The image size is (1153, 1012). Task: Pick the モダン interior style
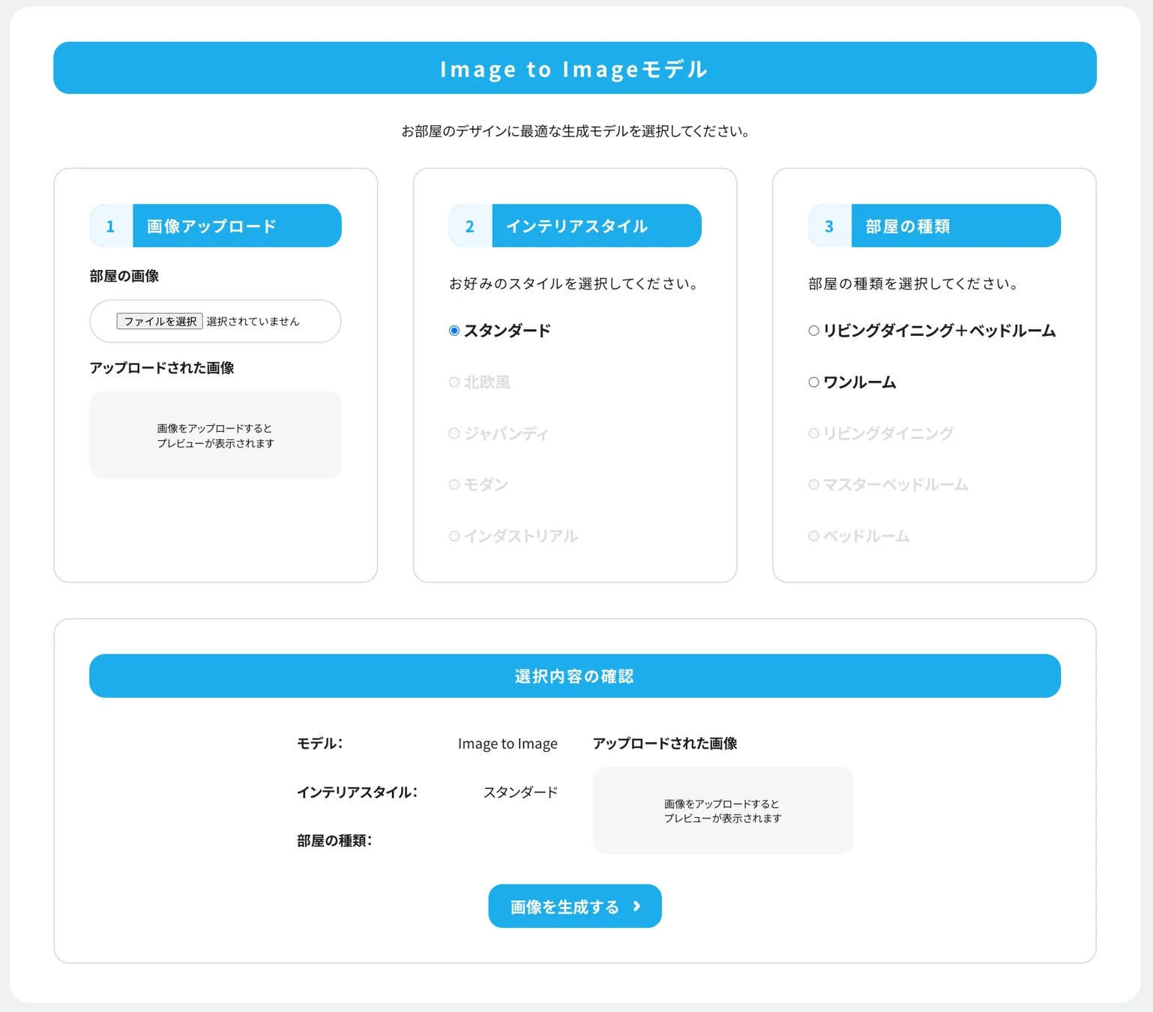454,484
